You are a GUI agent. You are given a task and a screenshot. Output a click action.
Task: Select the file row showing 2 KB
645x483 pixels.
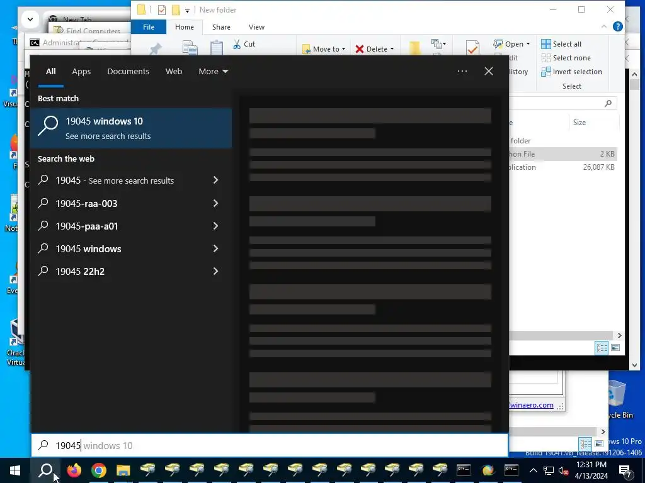click(562, 154)
